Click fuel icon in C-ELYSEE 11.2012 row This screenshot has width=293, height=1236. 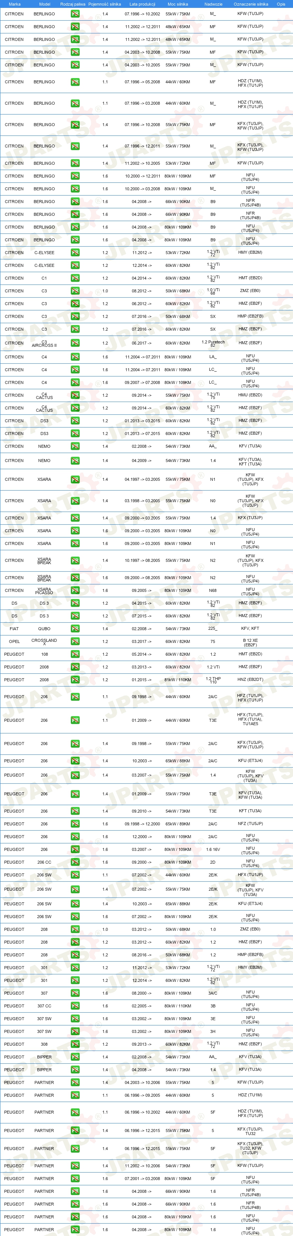[75, 252]
